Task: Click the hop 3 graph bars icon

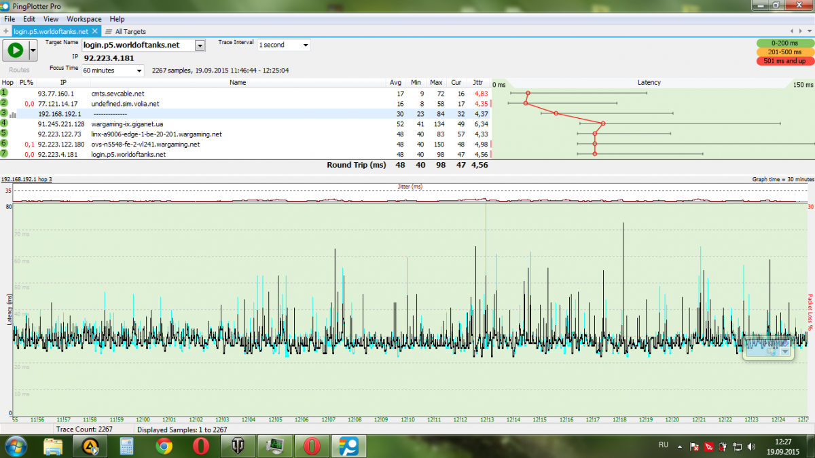Action: point(13,114)
